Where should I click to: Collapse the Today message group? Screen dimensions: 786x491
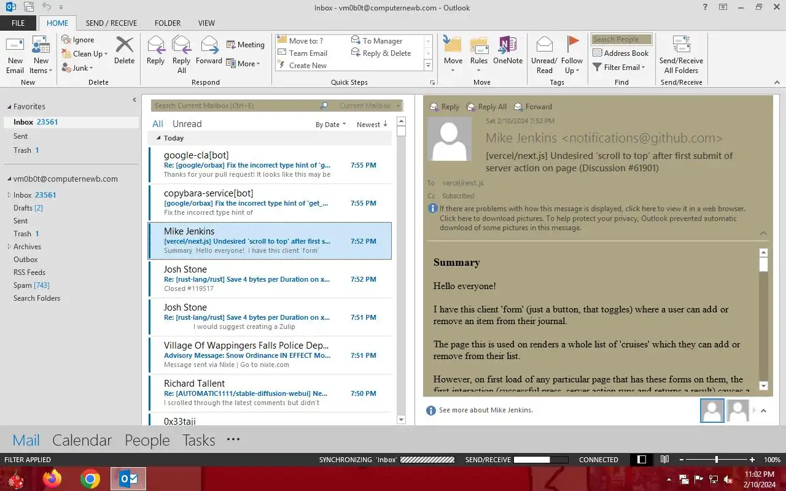pyautogui.click(x=158, y=138)
